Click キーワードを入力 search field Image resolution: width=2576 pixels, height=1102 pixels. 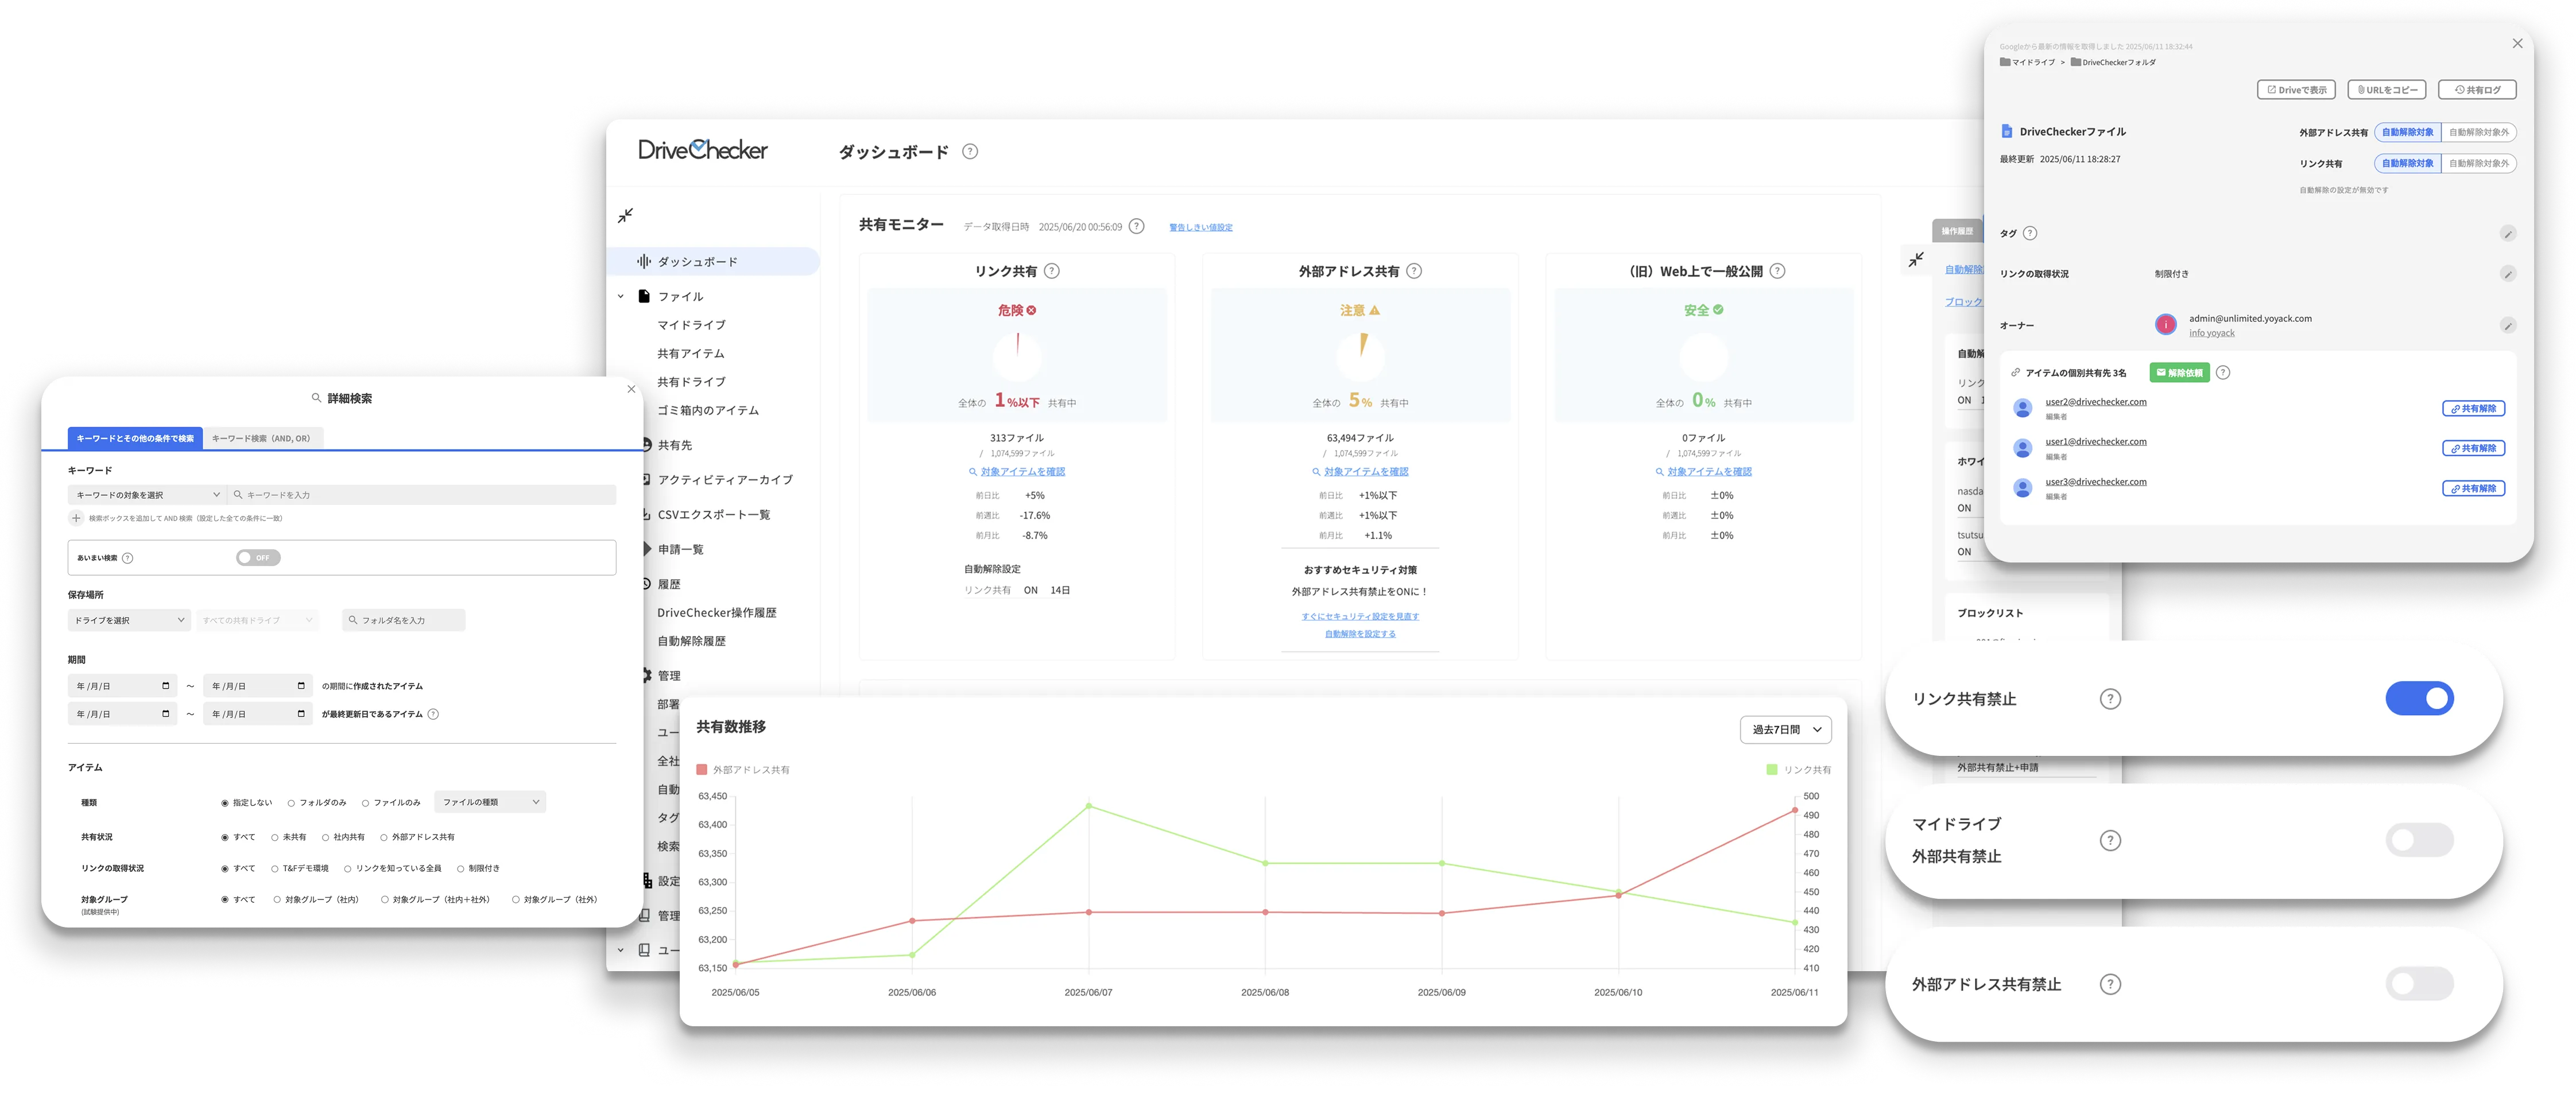pyautogui.click(x=421, y=495)
